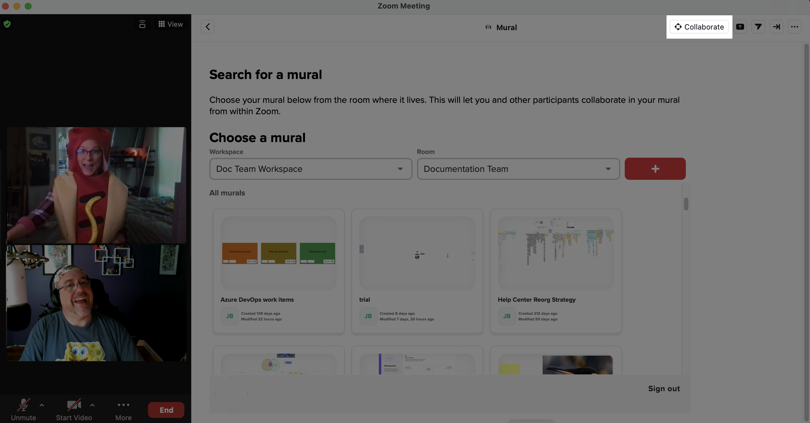Click the send arrow icon in the header
This screenshot has height=423, width=810.
pos(758,27)
